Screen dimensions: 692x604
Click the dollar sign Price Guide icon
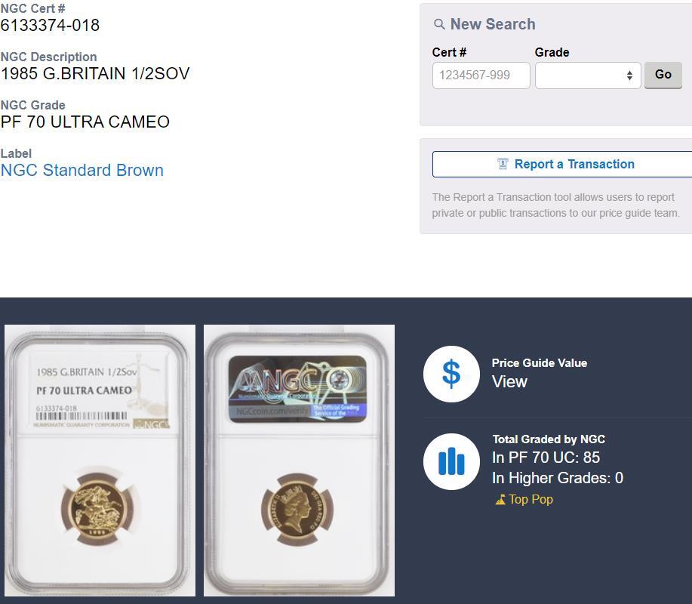coord(451,374)
